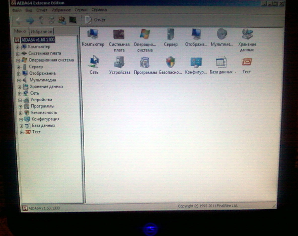The image size is (298, 236).
Task: Select База данных in the tree
Action: 43,125
